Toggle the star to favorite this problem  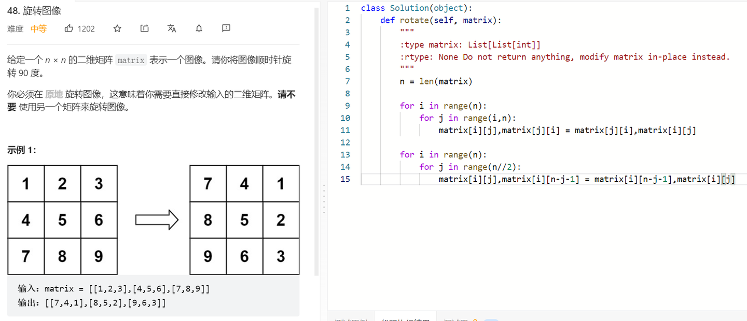click(117, 28)
